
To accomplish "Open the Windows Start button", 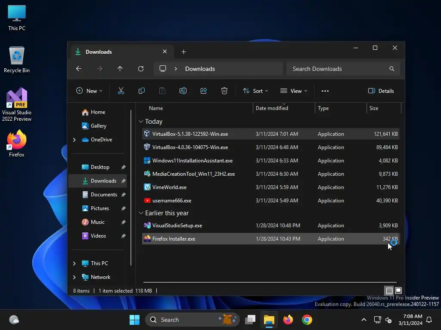I will tap(134, 320).
